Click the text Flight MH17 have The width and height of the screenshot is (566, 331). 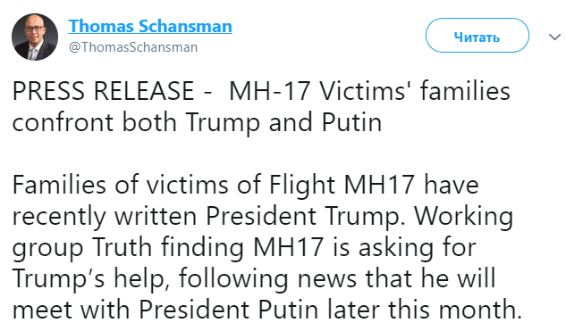pos(374,186)
